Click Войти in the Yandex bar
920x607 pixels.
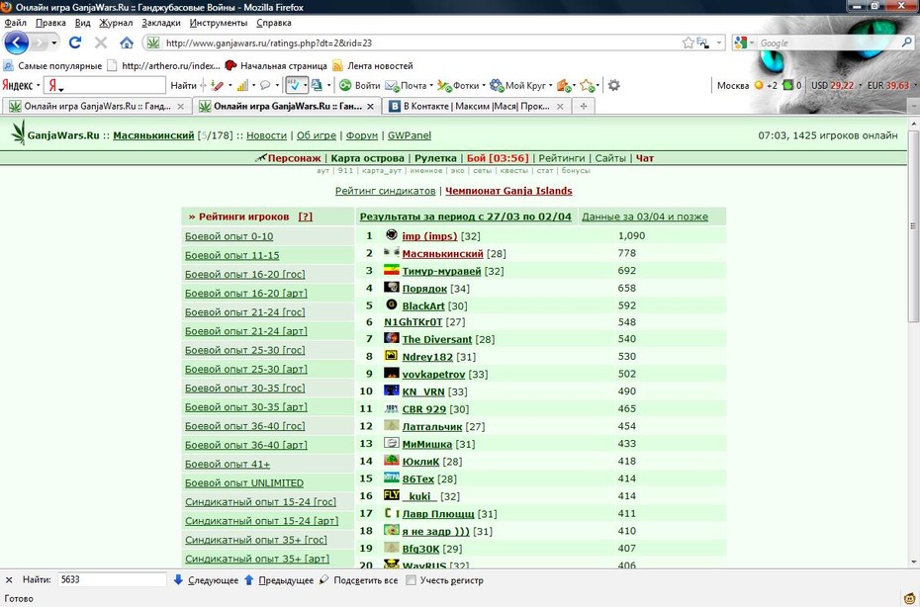point(367,86)
